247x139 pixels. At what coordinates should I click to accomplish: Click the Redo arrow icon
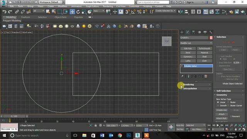[x=10, y=12]
